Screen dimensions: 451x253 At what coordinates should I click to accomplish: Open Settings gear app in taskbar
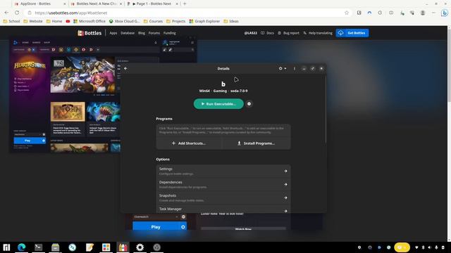tap(140, 247)
